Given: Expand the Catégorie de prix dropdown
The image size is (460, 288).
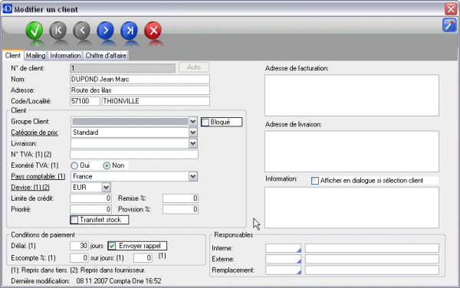Looking at the screenshot, I should [192, 133].
